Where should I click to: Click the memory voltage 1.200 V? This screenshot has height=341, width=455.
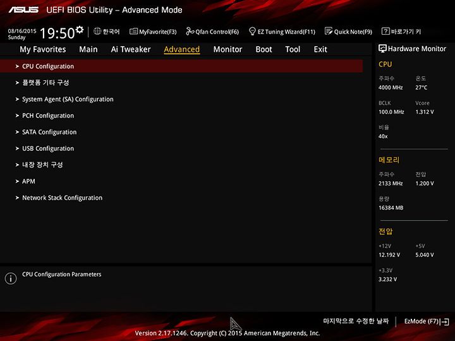click(x=425, y=184)
